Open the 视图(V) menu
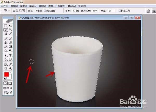156x112 pixels. pos(62,6)
